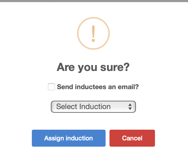
Task: Open the Select Induction dropdown
Action: [x=93, y=107]
